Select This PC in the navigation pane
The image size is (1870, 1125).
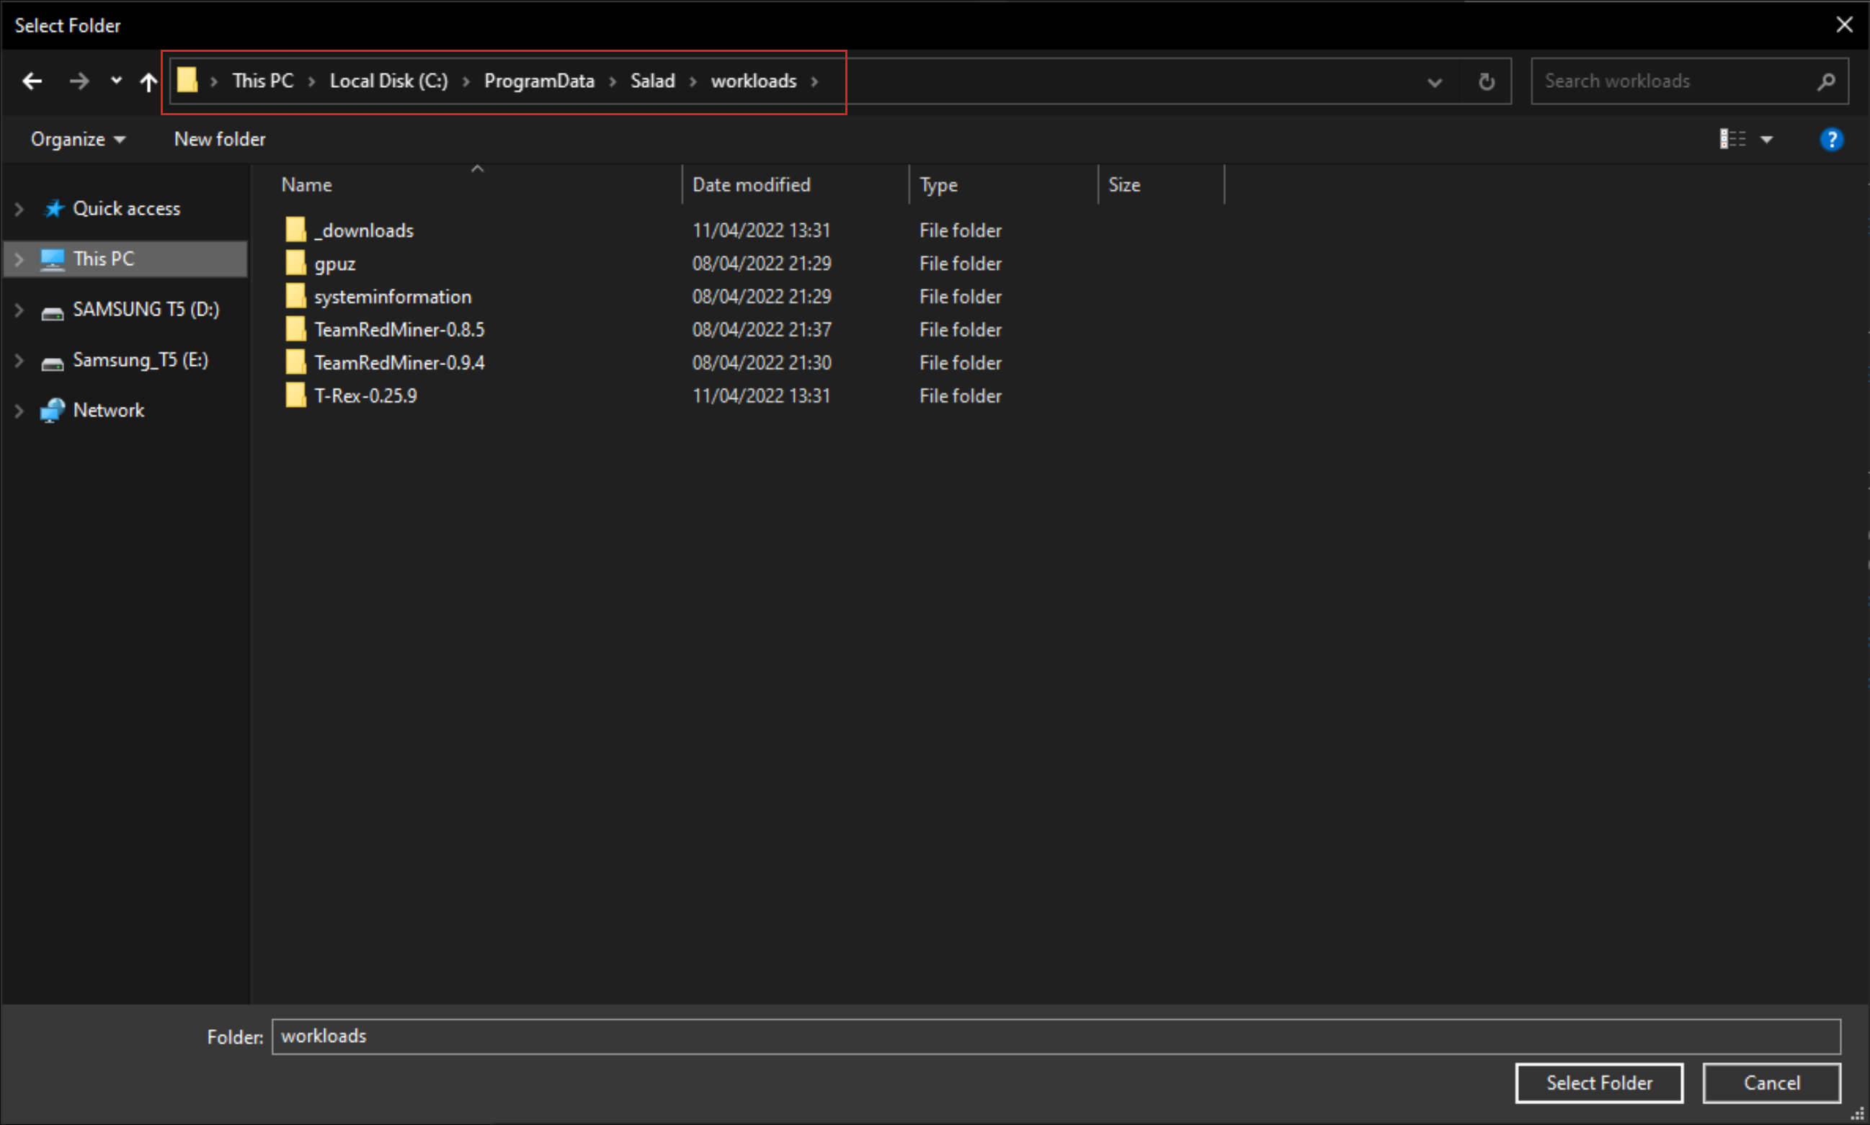(x=104, y=259)
